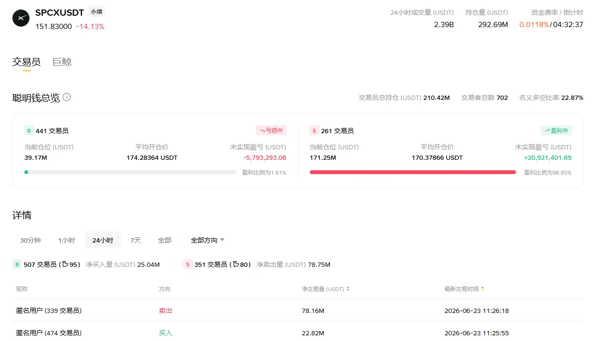601x341 pixels.
Task: Click the green B long traders badge in overview
Action: (x=29, y=131)
